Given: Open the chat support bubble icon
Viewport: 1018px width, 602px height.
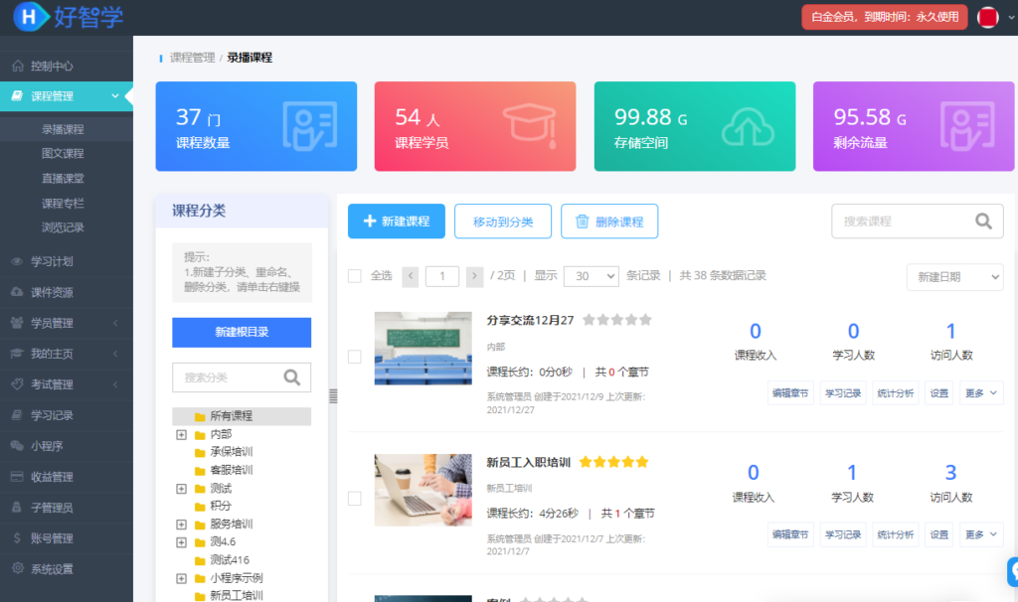Looking at the screenshot, I should pos(1013,572).
